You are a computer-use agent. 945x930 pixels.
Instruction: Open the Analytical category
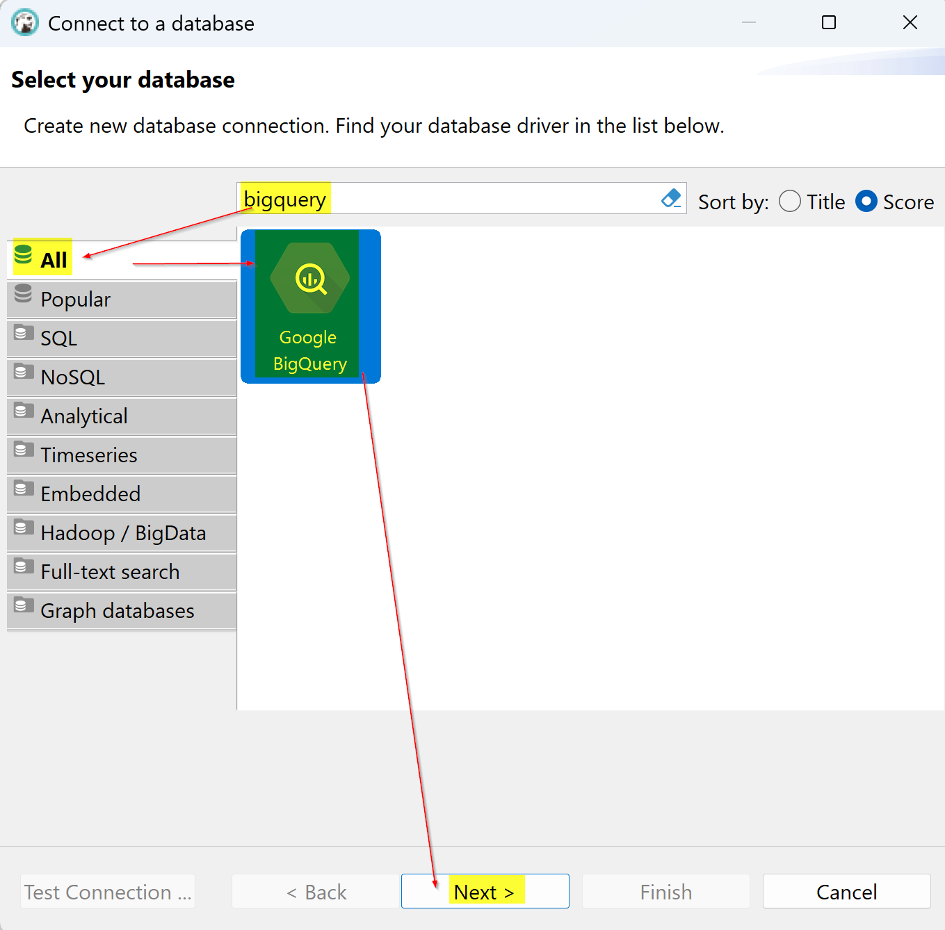click(x=122, y=416)
